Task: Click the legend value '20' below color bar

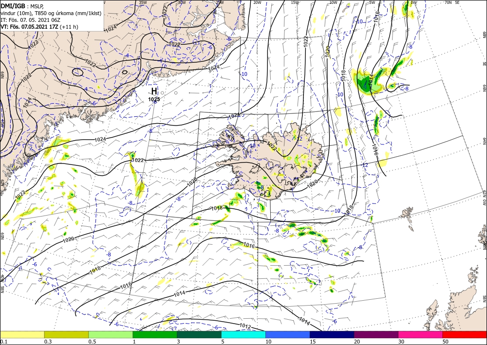Action: pos(357,342)
